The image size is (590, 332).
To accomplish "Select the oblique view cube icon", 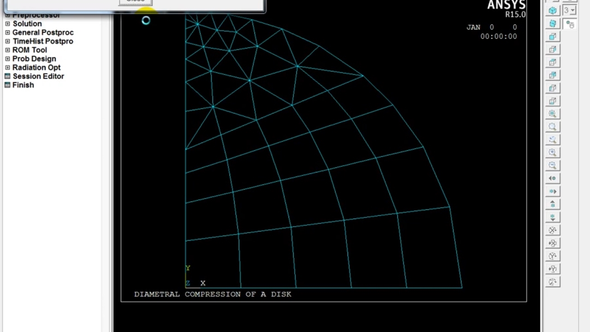I will pyautogui.click(x=553, y=24).
